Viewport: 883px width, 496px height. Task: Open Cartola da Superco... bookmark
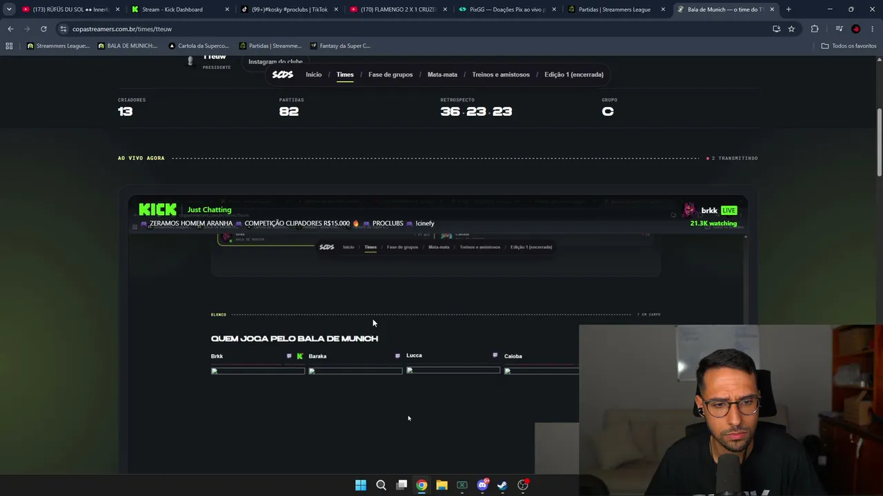[199, 46]
